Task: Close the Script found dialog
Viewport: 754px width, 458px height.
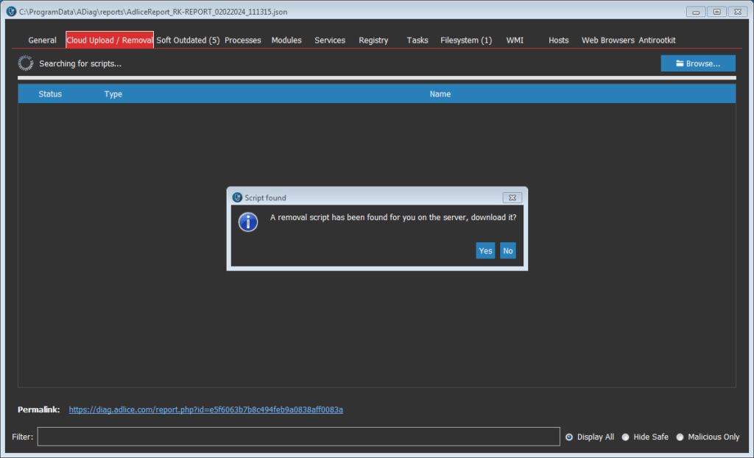Action: point(512,197)
